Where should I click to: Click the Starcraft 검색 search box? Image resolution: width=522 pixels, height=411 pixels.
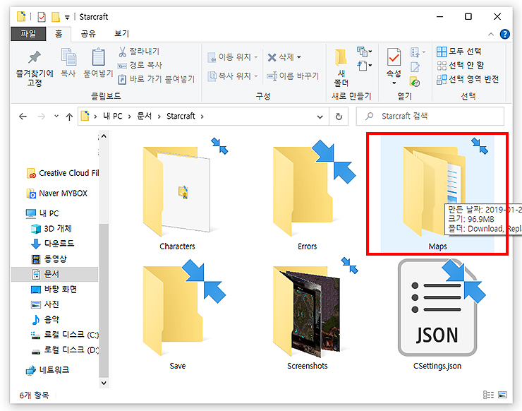[x=430, y=117]
